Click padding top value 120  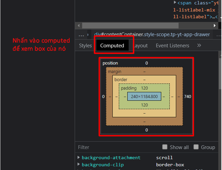[145, 88]
